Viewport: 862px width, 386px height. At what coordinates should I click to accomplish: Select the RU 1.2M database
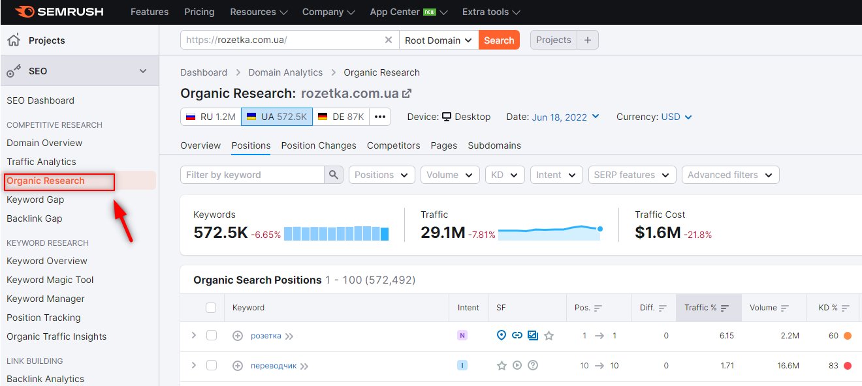pyautogui.click(x=211, y=117)
